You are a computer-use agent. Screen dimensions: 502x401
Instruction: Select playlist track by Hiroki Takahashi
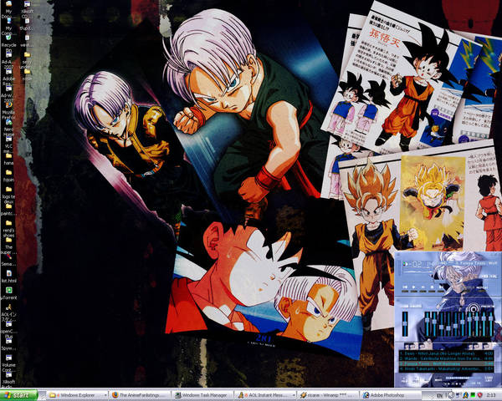tap(446, 369)
